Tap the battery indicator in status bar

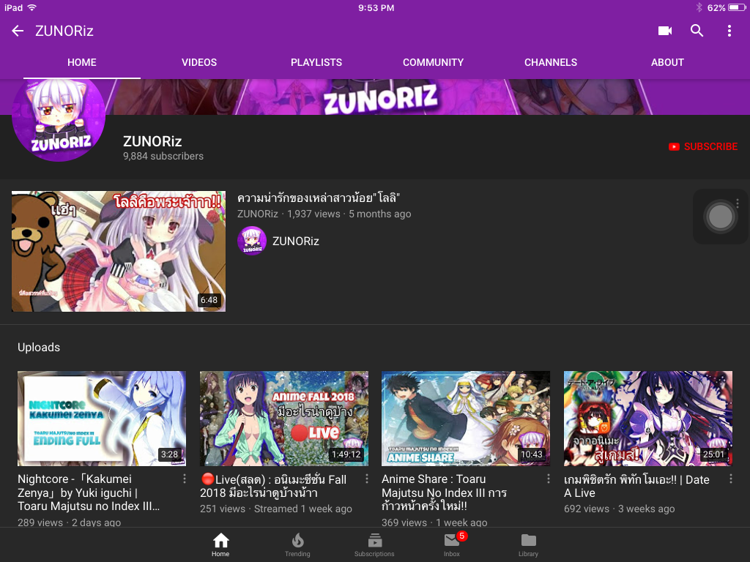click(737, 7)
